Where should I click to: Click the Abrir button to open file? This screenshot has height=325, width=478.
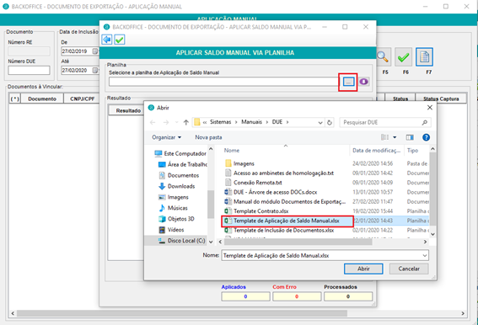[x=363, y=269]
